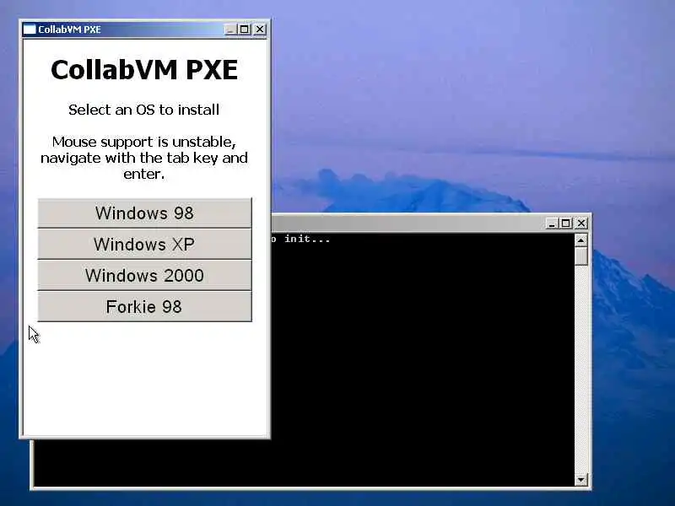Minimize the CollabVM PXE window

(x=230, y=30)
